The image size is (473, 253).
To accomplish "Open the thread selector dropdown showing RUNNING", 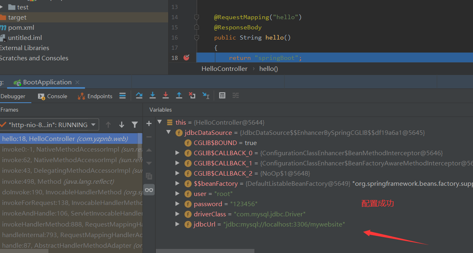I will click(50, 125).
